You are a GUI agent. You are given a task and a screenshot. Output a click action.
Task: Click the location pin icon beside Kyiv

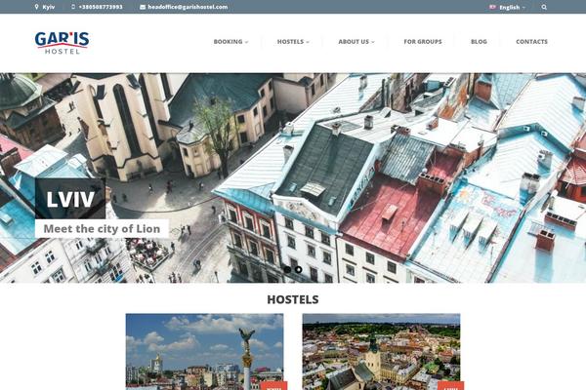click(36, 7)
